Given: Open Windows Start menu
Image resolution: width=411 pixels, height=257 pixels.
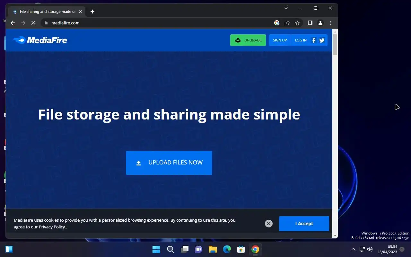Looking at the screenshot, I should pos(156,249).
